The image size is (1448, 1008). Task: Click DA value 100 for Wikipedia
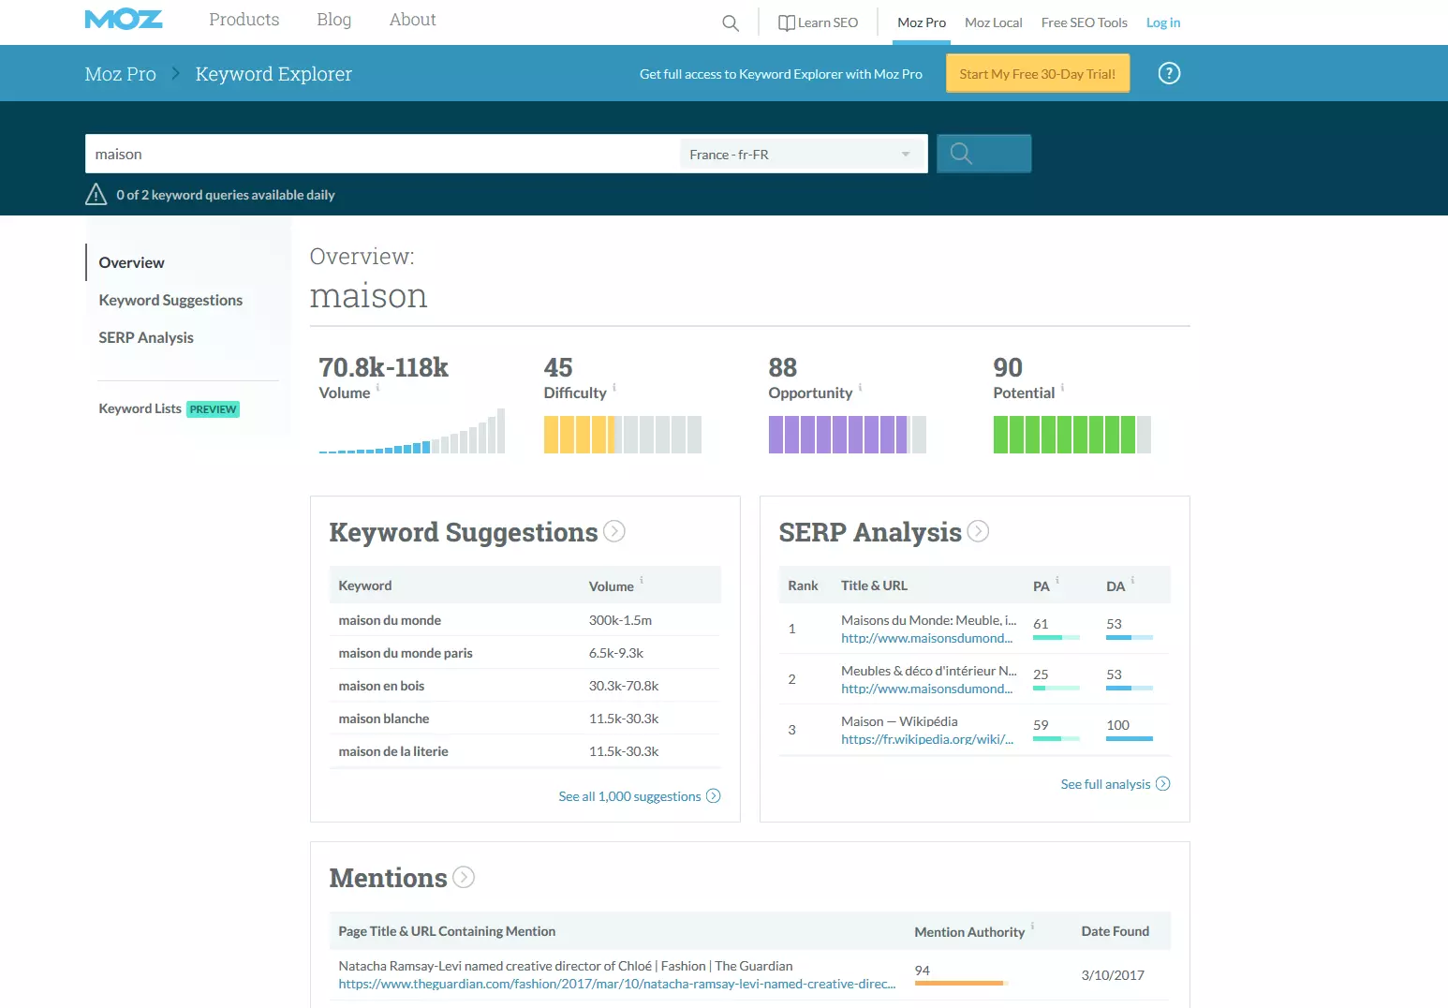tap(1117, 725)
